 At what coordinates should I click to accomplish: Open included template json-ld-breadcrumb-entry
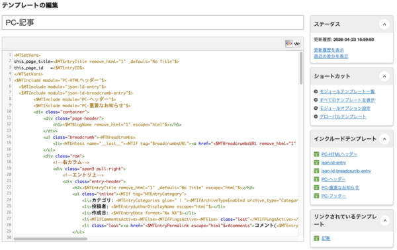[346, 171]
